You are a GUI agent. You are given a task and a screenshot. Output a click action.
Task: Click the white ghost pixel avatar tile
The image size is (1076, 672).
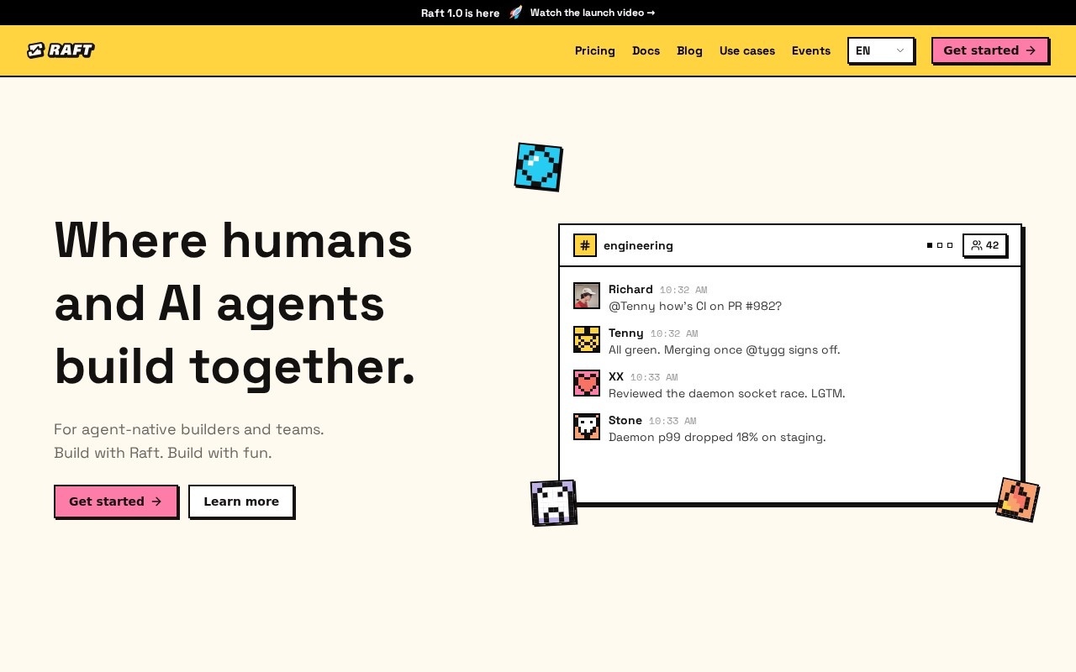[x=554, y=503]
